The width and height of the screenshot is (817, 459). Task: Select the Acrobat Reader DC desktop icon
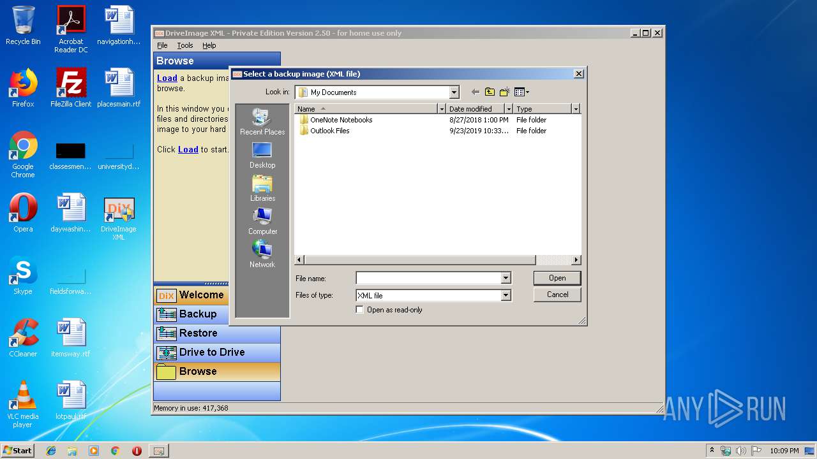[x=71, y=29]
